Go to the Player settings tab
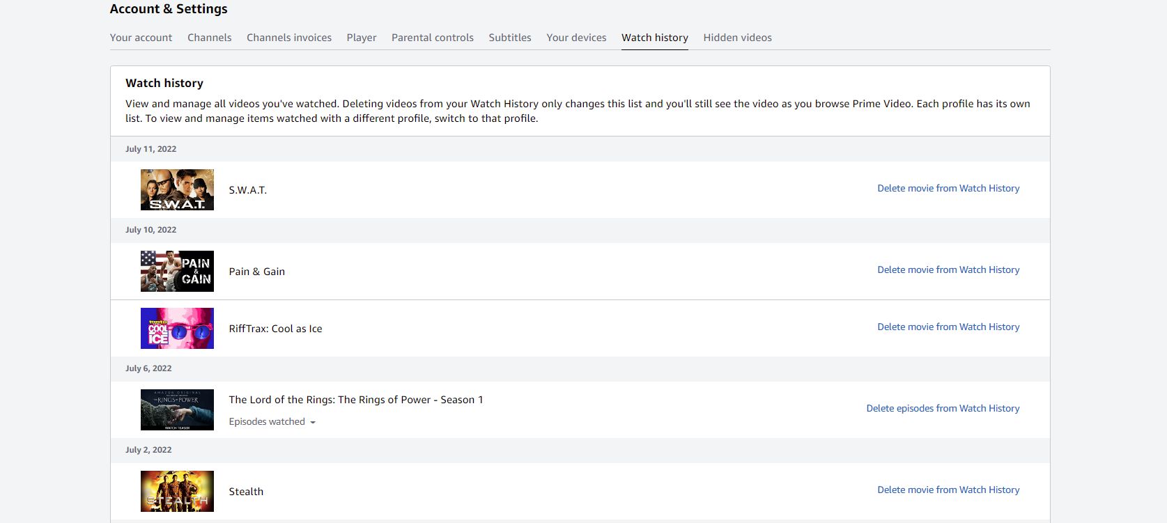Image resolution: width=1167 pixels, height=523 pixels. [362, 38]
